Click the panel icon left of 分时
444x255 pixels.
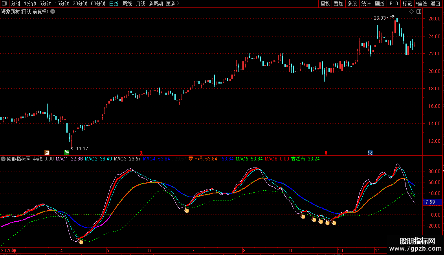pos(4,4)
